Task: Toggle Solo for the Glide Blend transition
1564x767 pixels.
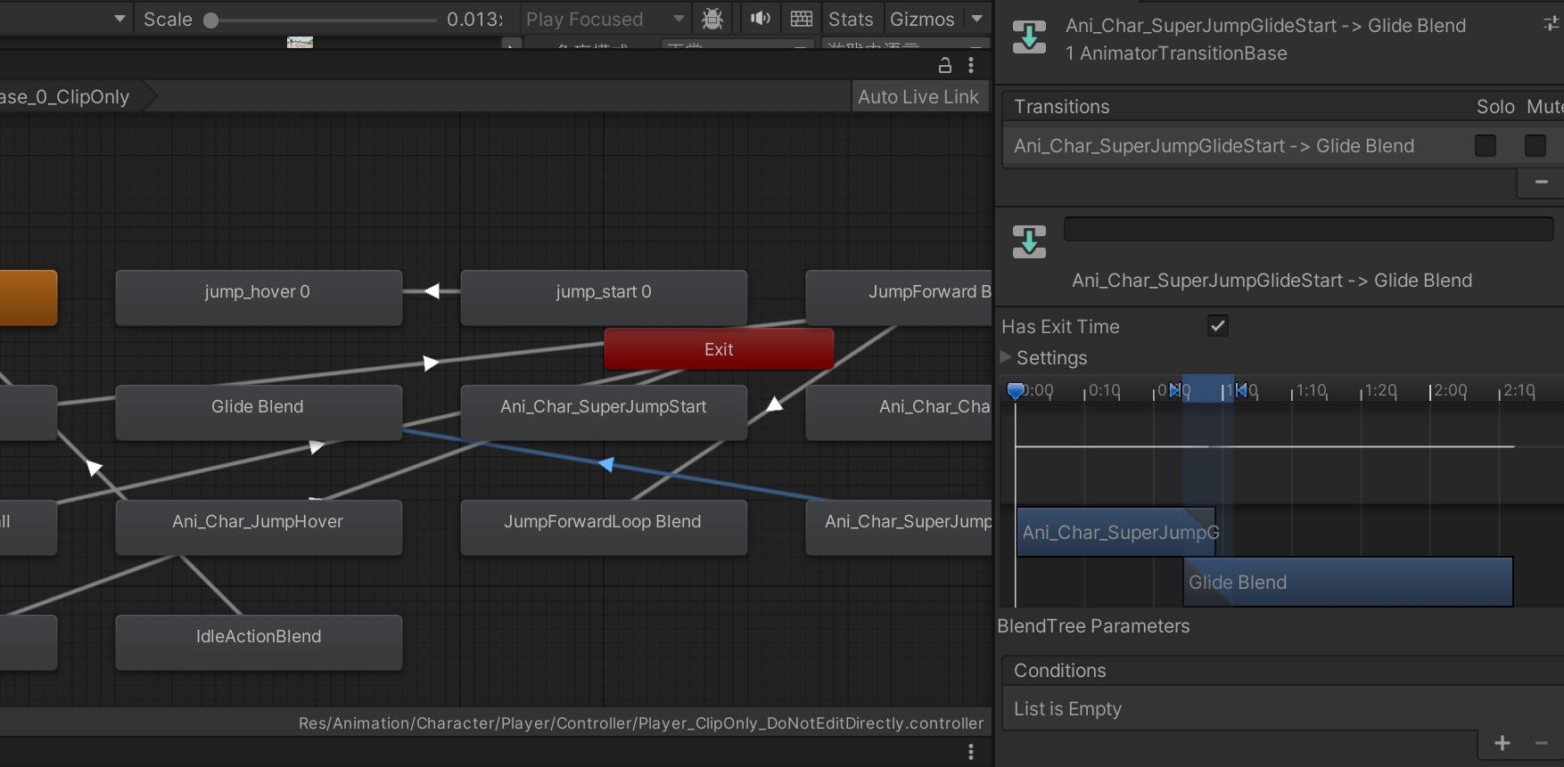Action: 1486,145
